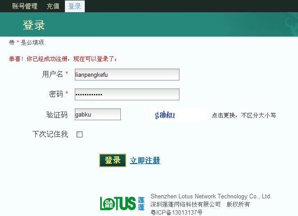Click the 下次记住我 label text
Screen dimensions: 298x216
click(x=50, y=134)
